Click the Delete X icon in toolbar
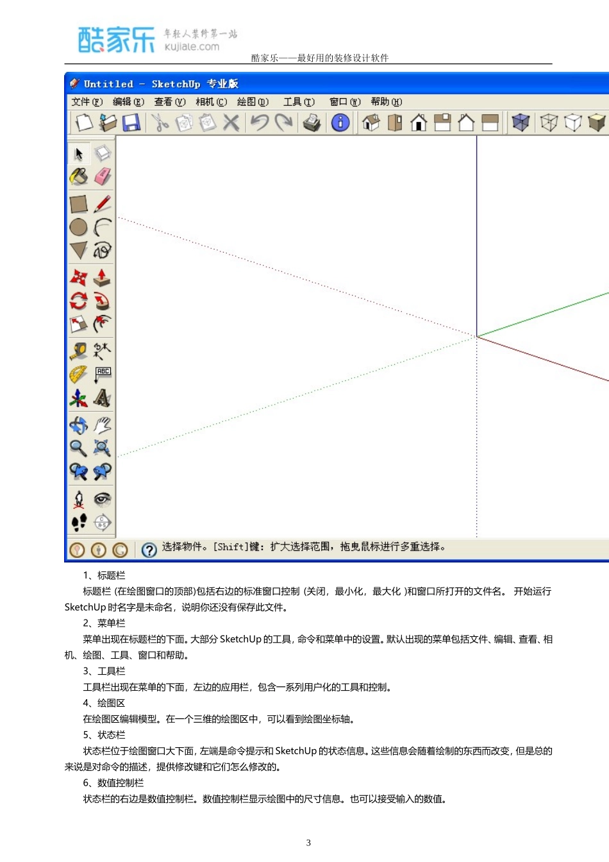 pos(231,123)
